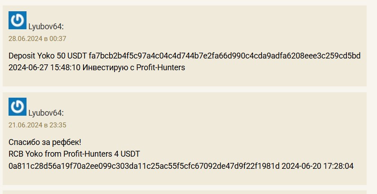Click the avatar icon on the 21.06.2024 comment
The image size is (377, 194).
click(x=18, y=107)
